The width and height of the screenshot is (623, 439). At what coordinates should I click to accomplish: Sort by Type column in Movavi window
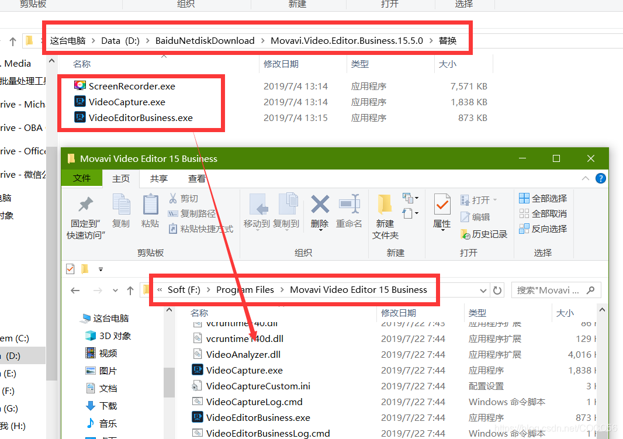[x=477, y=313]
